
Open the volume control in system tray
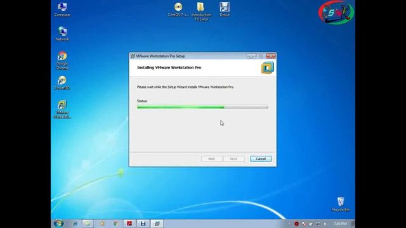coord(325,224)
